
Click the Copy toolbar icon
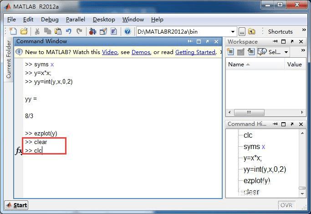(48, 31)
